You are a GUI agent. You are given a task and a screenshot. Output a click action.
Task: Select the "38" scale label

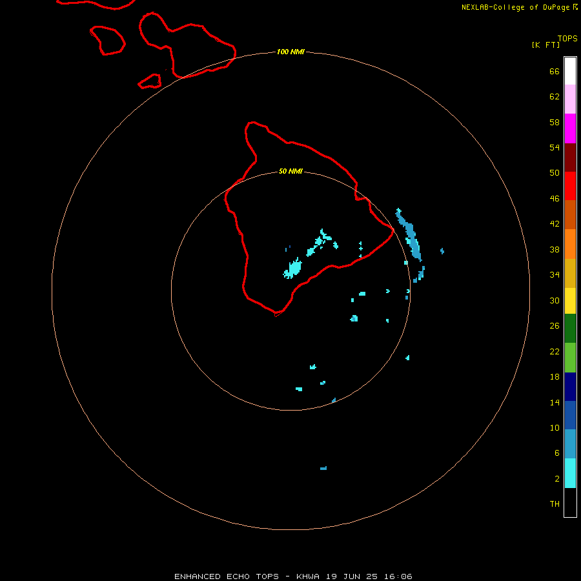555,249
